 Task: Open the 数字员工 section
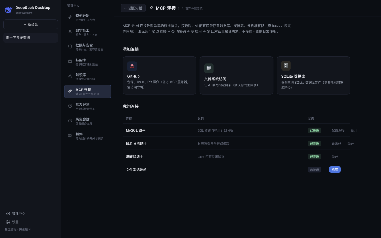(88, 32)
